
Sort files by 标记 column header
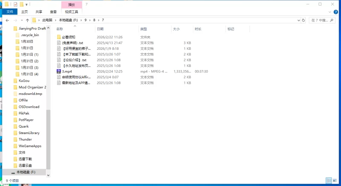[231, 29]
